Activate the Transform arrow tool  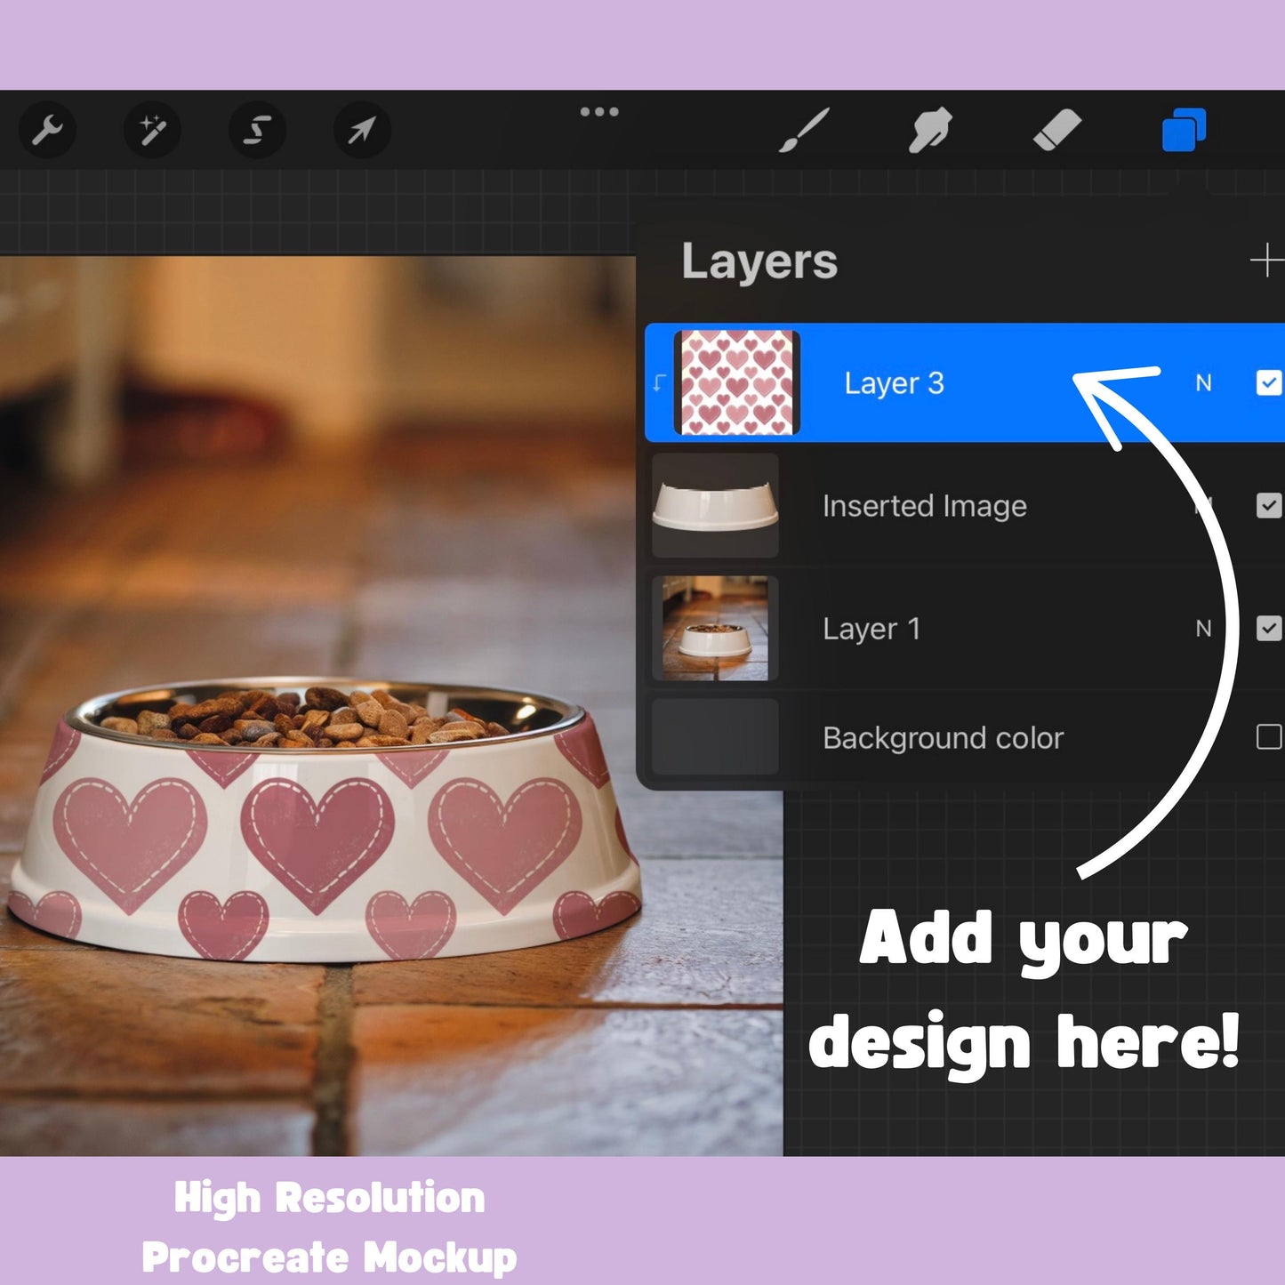point(362,131)
